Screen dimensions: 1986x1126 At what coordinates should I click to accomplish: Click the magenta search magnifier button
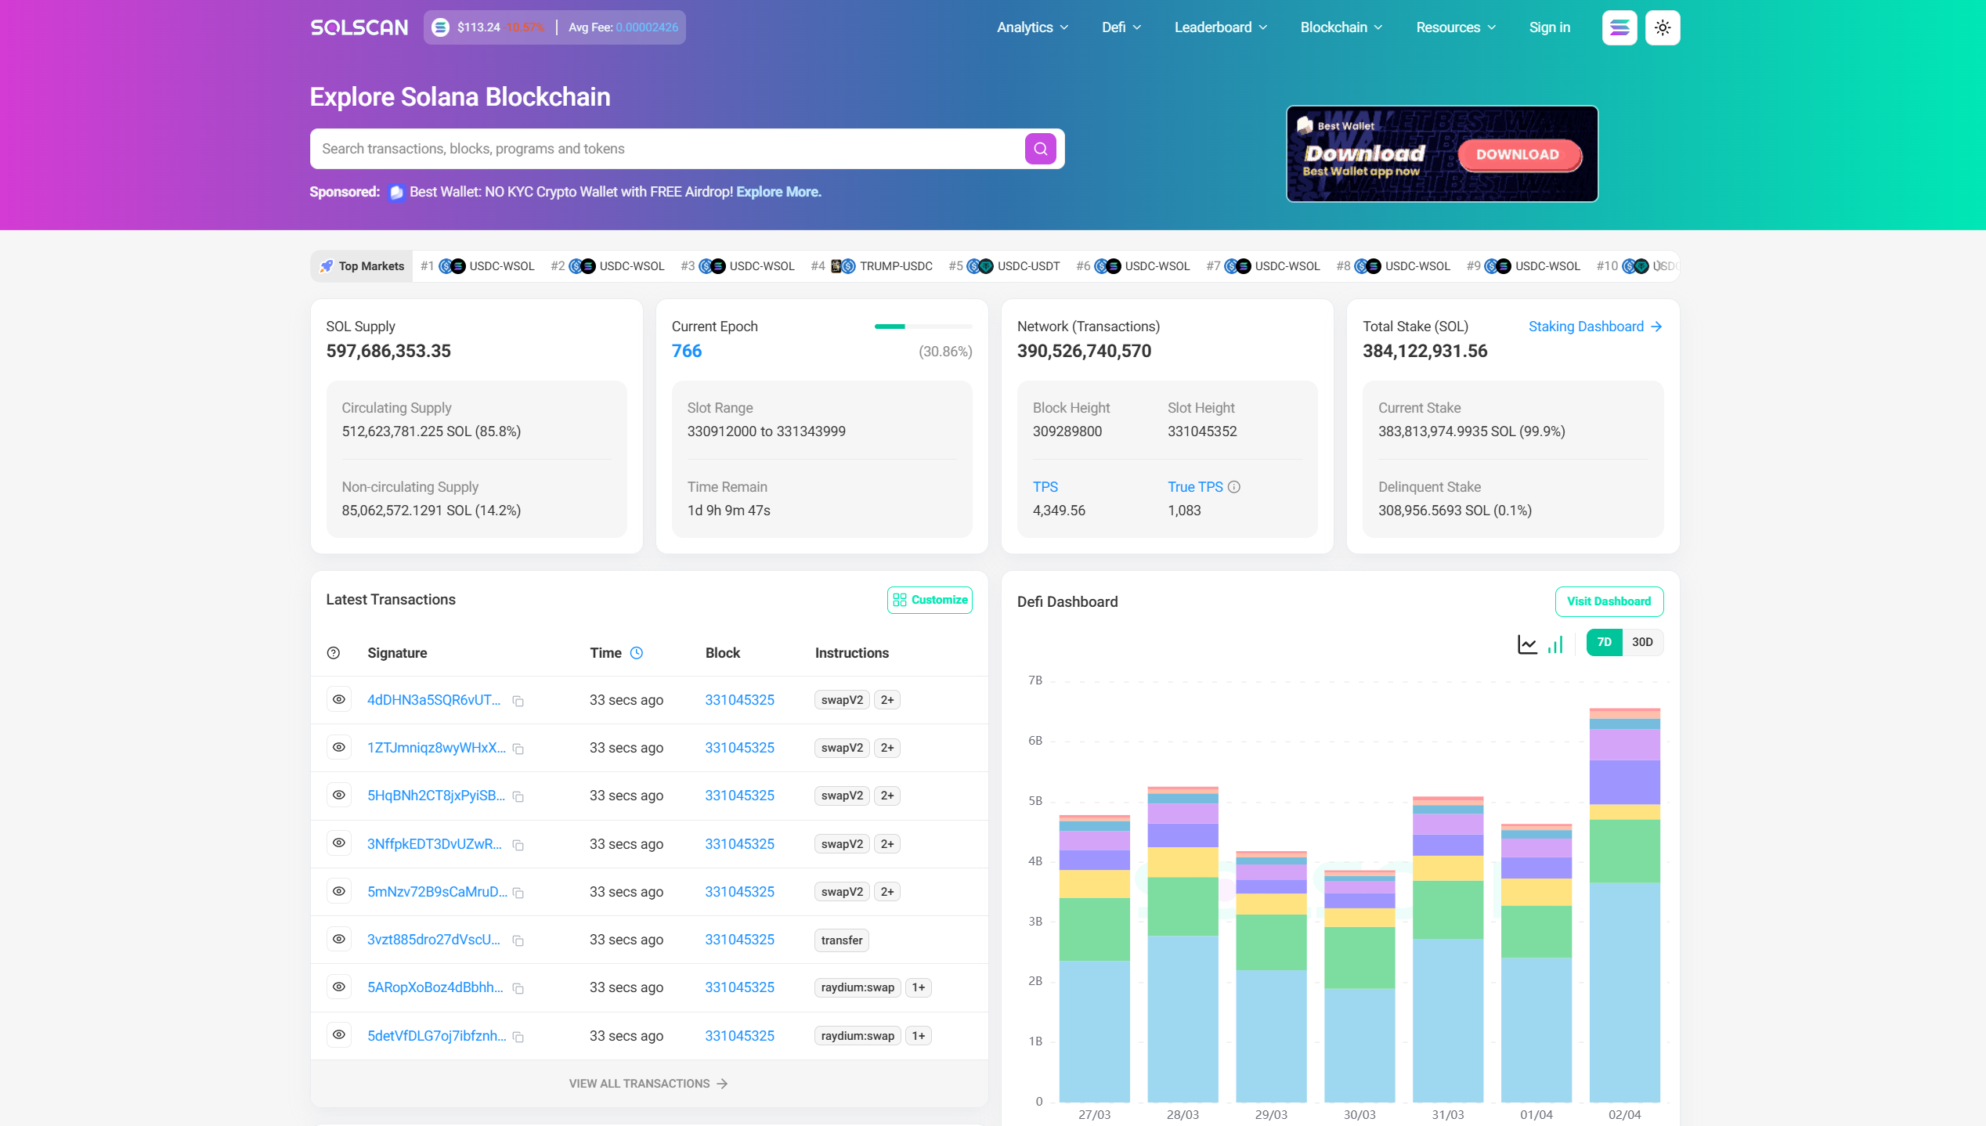click(1040, 149)
